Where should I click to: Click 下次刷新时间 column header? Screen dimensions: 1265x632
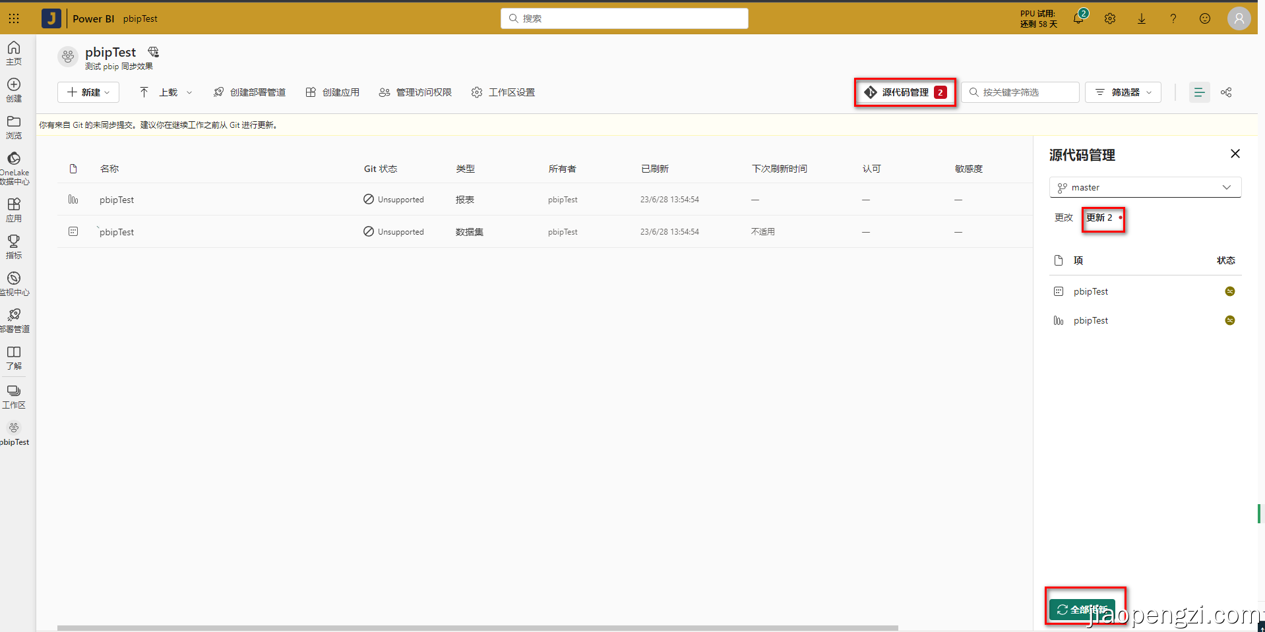[x=780, y=169]
